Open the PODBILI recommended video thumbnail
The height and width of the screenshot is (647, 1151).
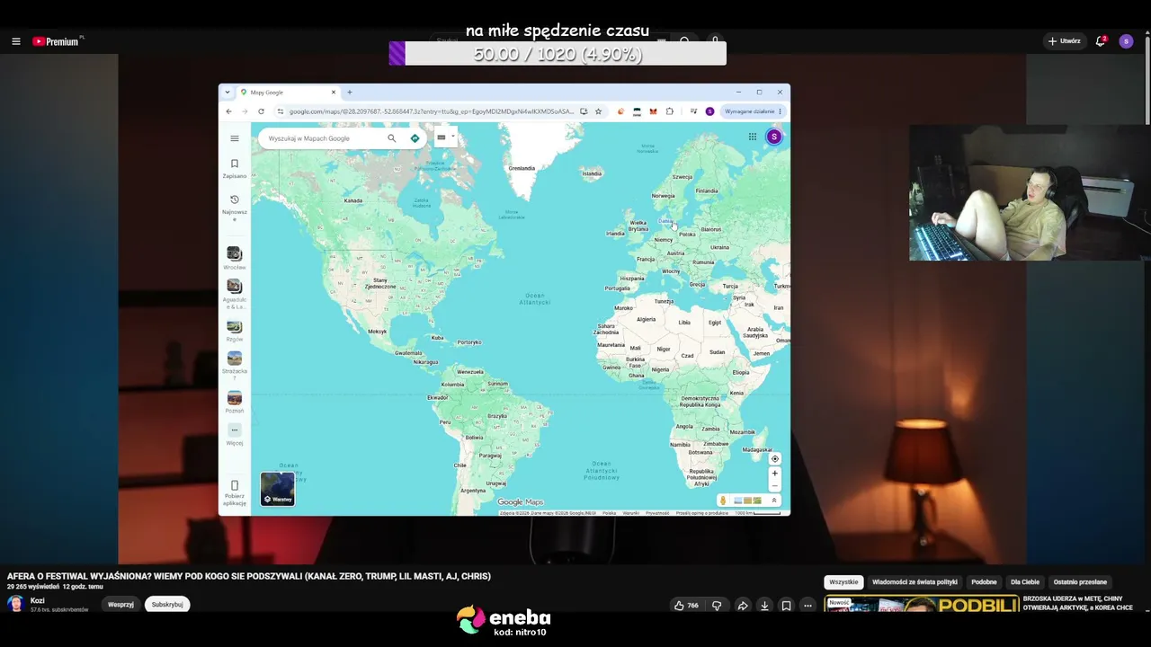(922, 604)
